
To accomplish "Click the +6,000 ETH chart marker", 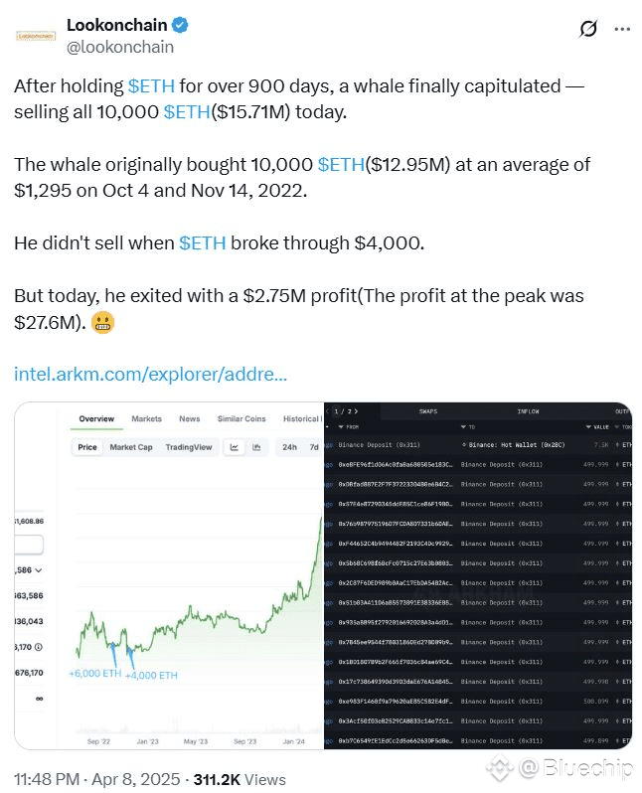I will pyautogui.click(x=94, y=675).
